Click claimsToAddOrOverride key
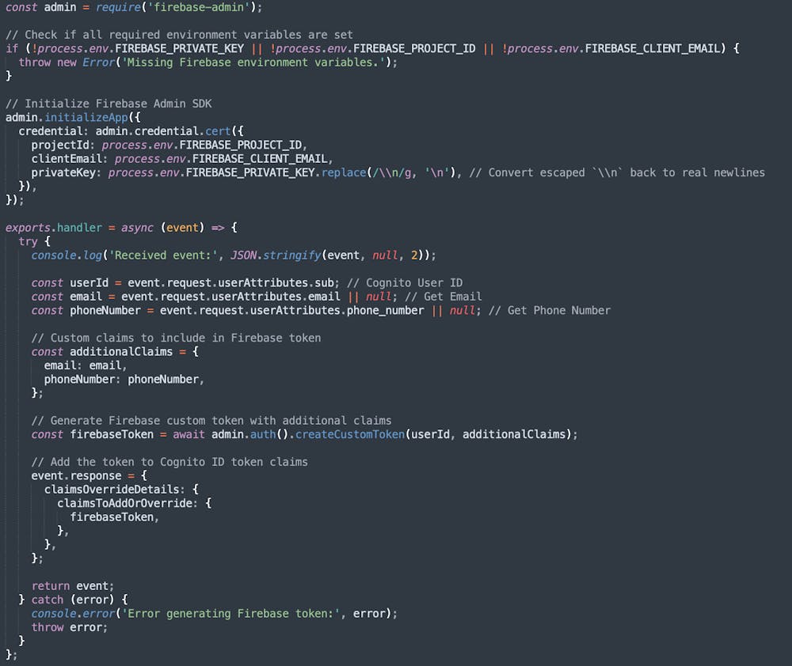 (127, 503)
